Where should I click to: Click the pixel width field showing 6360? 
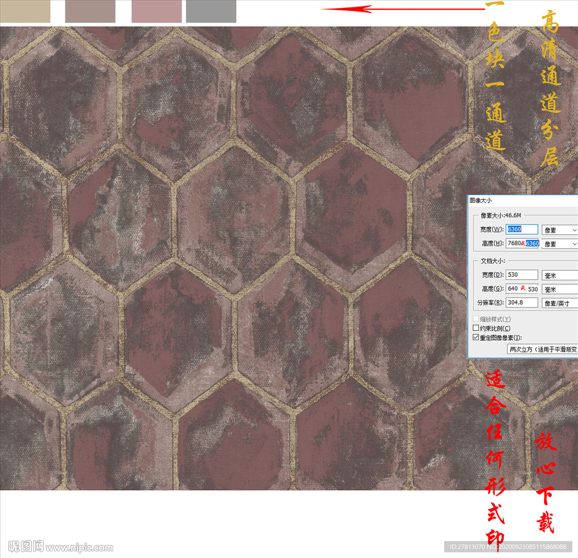tap(522, 229)
